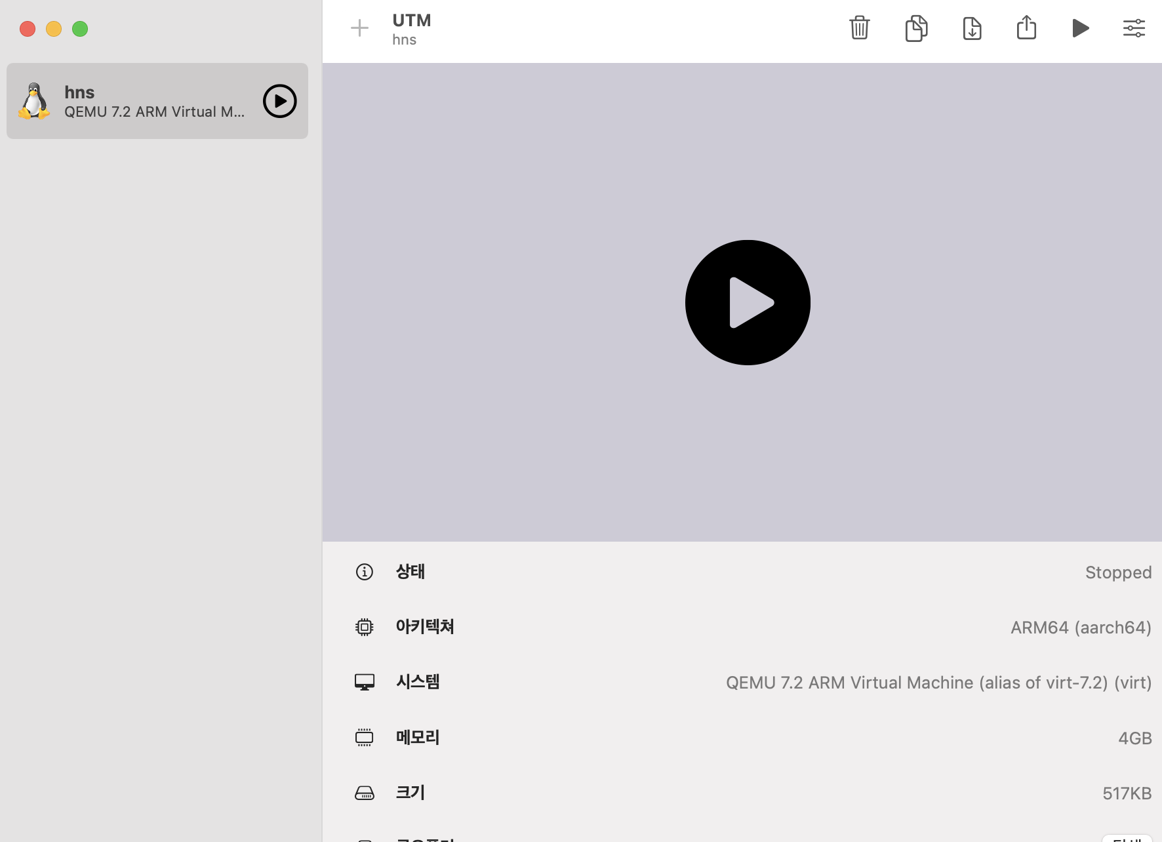Delete the hns VM with trash icon

pos(859,28)
